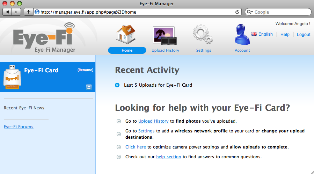Click the Home house icon
Screen dimensions: 314x174
coord(126,34)
